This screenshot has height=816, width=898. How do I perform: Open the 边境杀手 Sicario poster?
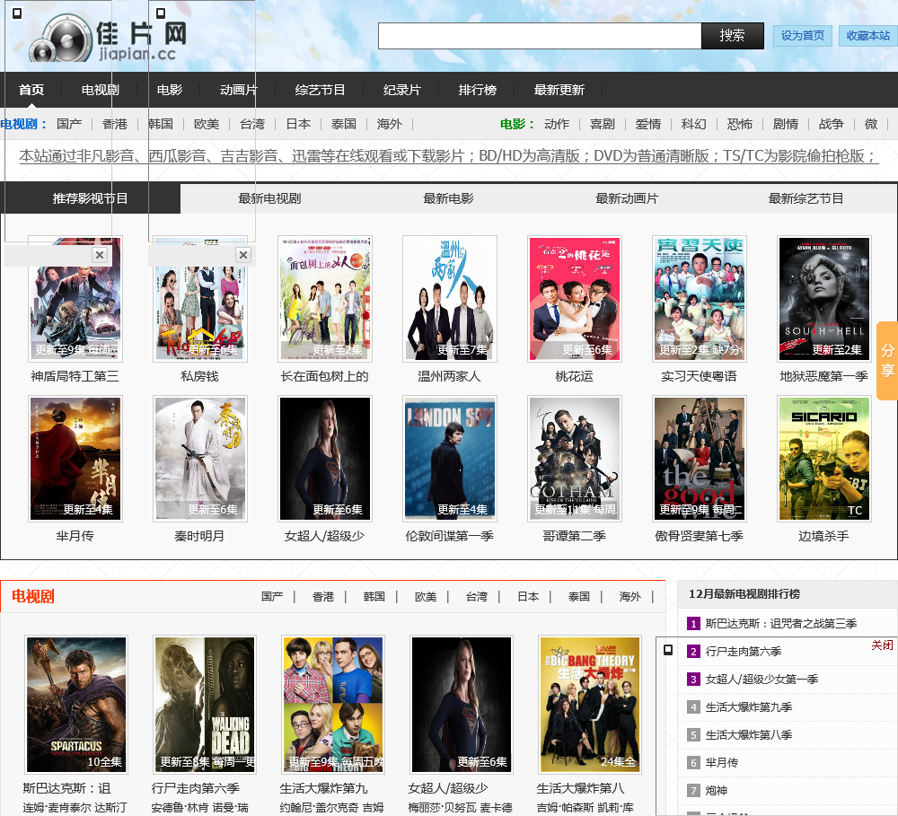824,458
